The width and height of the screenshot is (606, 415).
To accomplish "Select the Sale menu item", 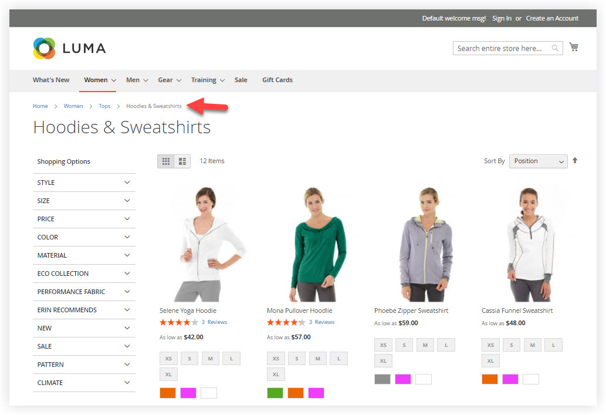I will (241, 80).
